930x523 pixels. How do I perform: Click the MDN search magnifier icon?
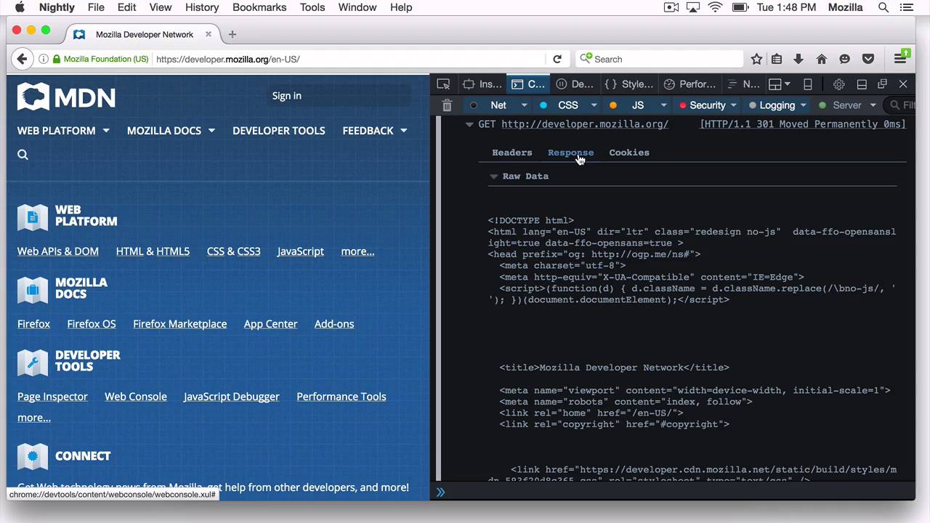pyautogui.click(x=23, y=154)
